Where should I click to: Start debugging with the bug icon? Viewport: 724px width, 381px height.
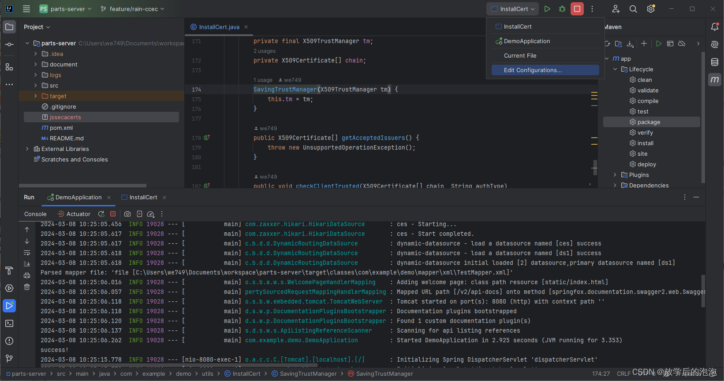coord(562,9)
